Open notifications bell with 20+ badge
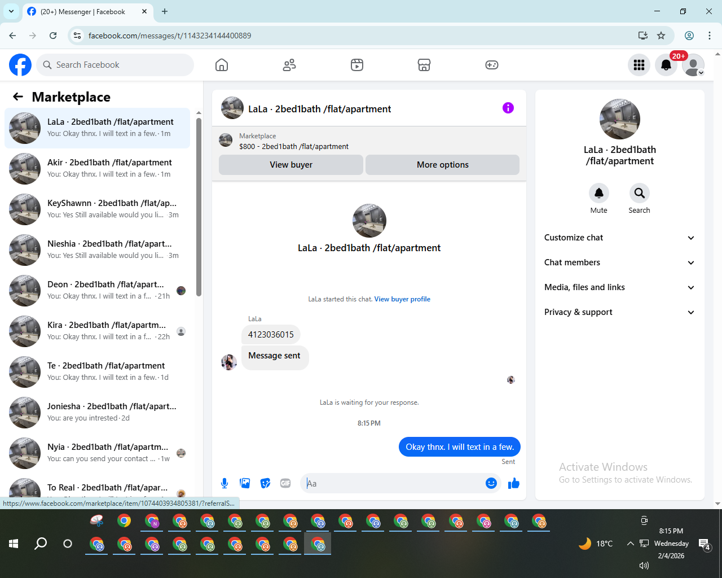The height and width of the screenshot is (578, 722). 666,65
